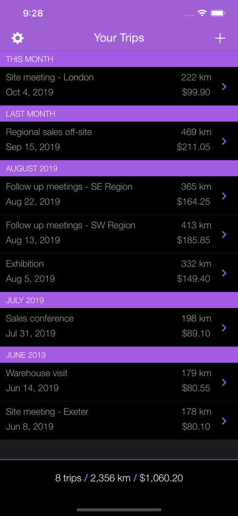The width and height of the screenshot is (238, 516).
Task: Open chevron for Follow up meetings - SW Region
Action: tap(224, 234)
